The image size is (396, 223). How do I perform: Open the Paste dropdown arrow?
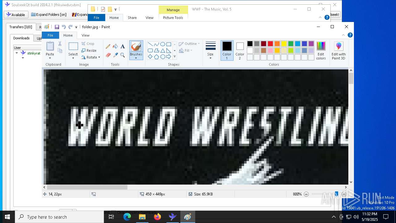[50, 58]
